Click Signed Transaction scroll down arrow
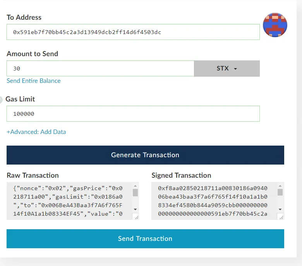 tap(280, 209)
